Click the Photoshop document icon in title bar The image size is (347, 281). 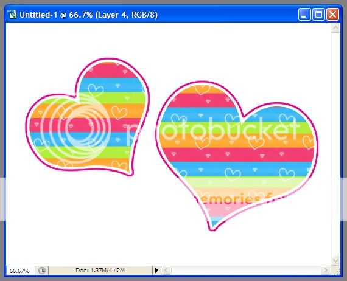12,15
